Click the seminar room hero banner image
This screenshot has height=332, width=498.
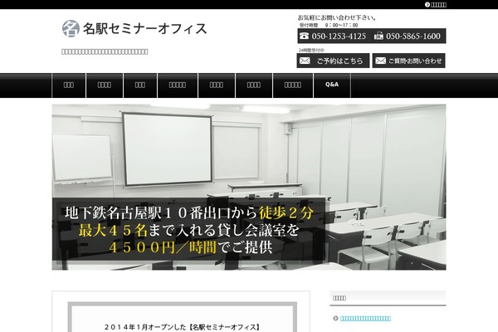(x=249, y=187)
